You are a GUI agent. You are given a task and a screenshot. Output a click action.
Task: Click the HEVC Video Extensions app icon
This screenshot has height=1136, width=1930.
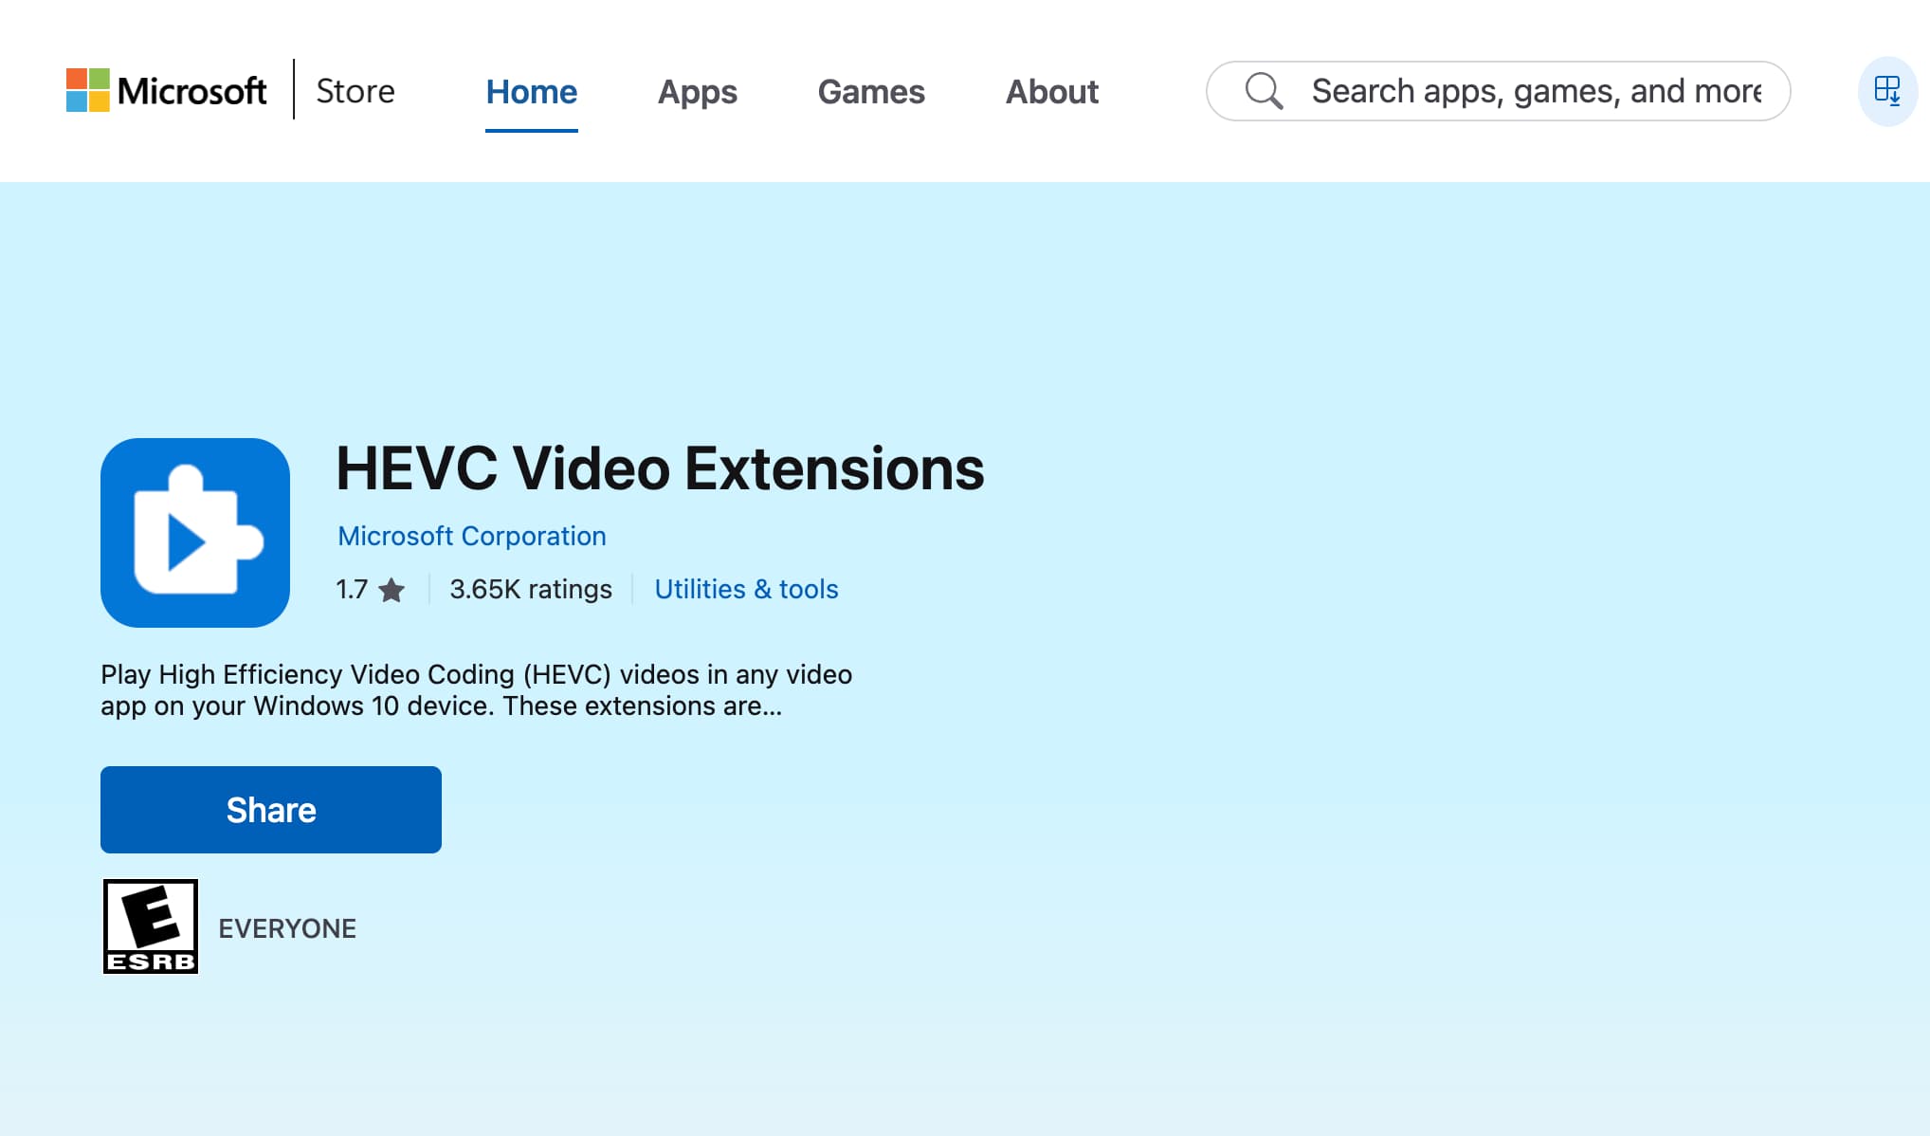point(195,532)
